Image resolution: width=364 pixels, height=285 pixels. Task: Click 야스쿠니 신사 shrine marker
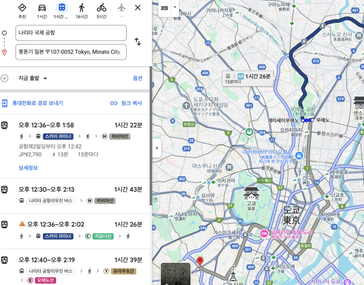point(229,167)
